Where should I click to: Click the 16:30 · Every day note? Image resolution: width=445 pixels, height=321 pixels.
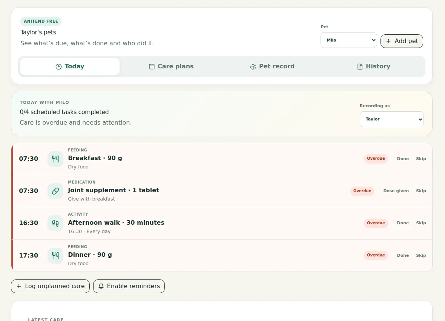tap(89, 231)
